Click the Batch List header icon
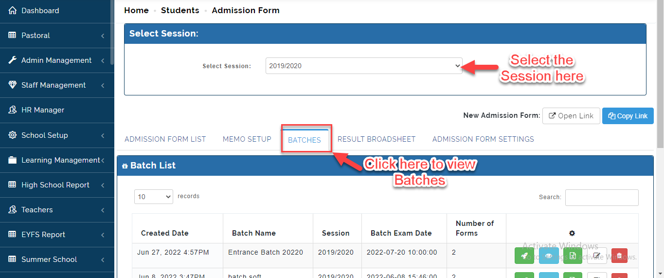This screenshot has width=664, height=278. (125, 166)
